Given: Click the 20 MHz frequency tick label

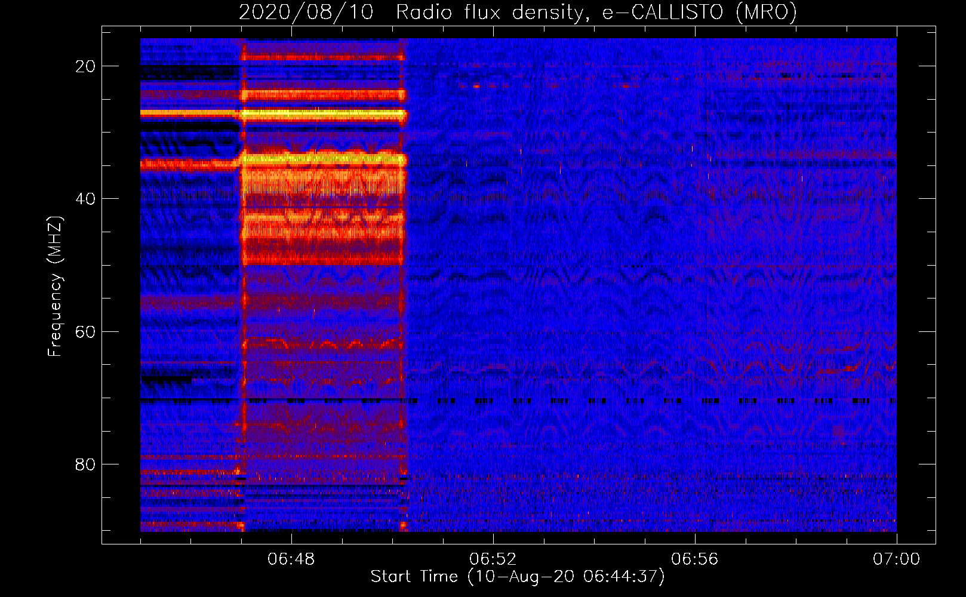Looking at the screenshot, I should tap(85, 66).
